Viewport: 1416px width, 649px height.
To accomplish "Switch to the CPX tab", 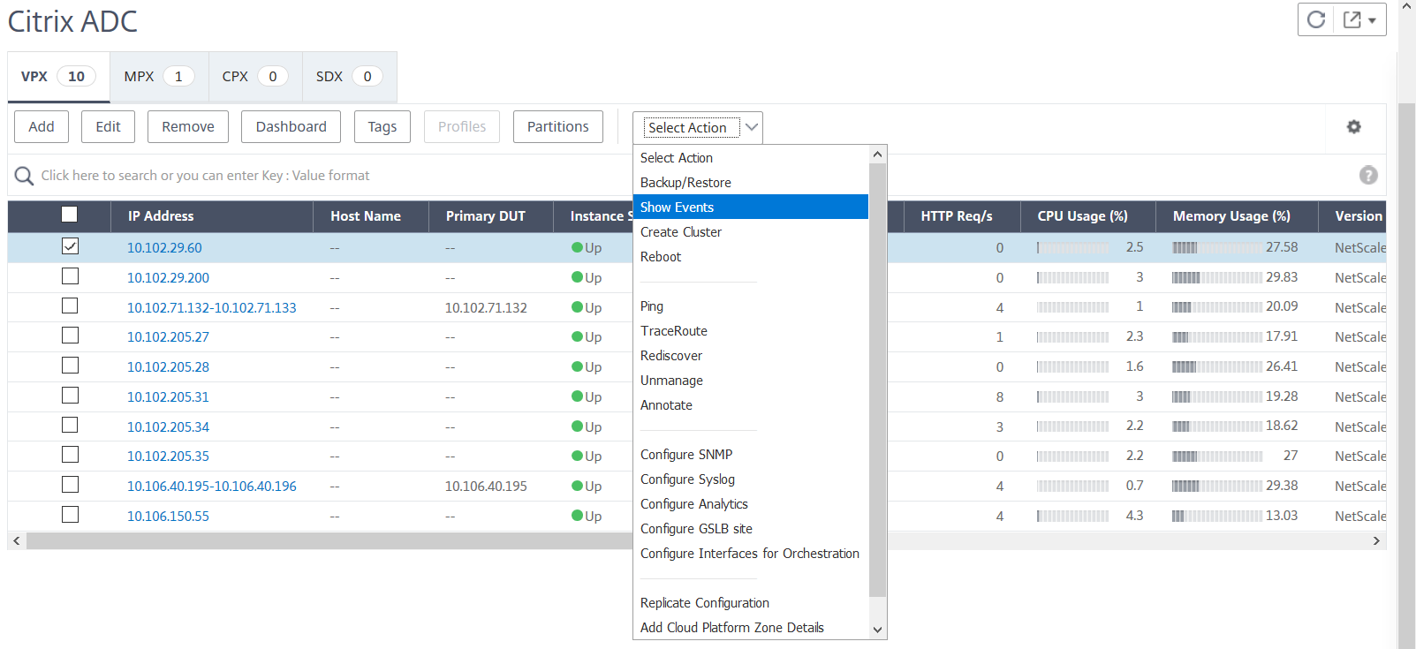I will click(x=255, y=77).
